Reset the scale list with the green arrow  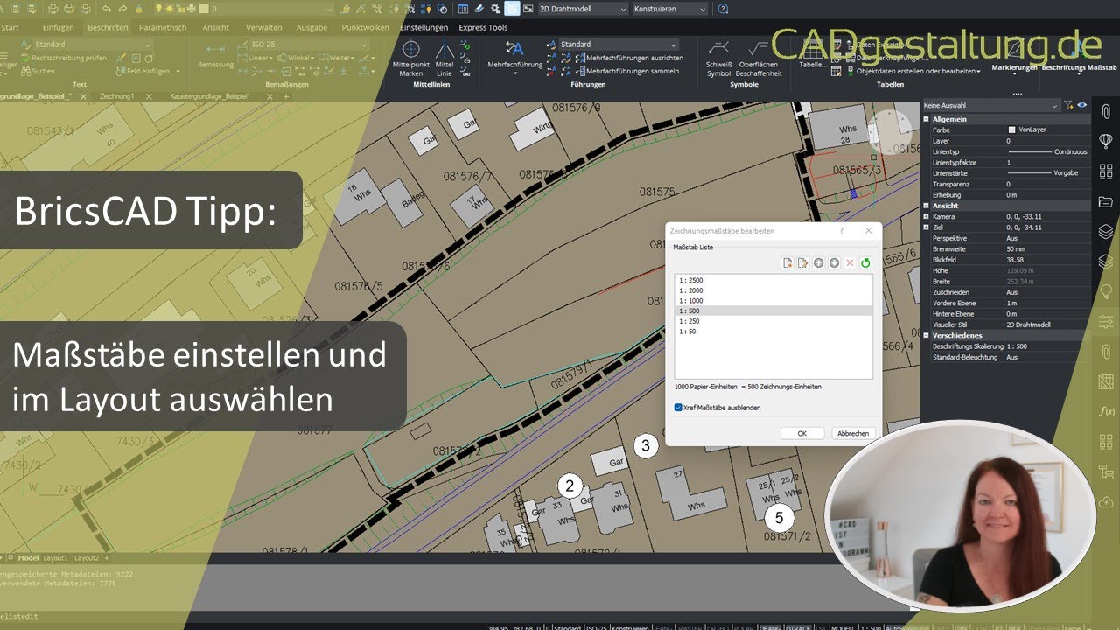coord(865,262)
